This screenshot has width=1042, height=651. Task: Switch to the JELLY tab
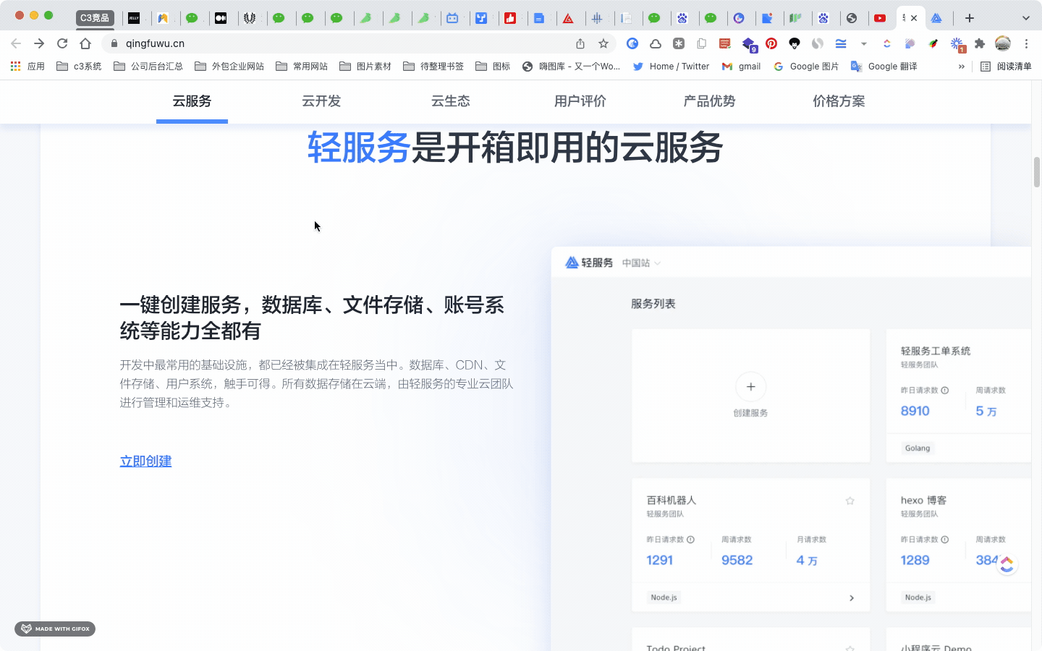134,18
